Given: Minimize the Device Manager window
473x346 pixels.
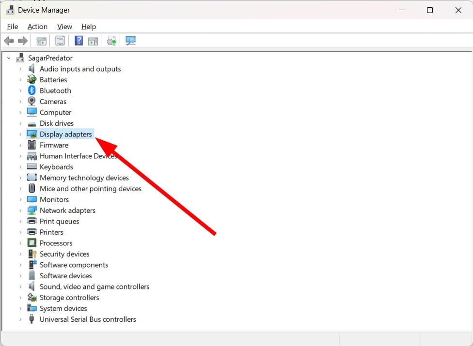Looking at the screenshot, I should [x=401, y=10].
